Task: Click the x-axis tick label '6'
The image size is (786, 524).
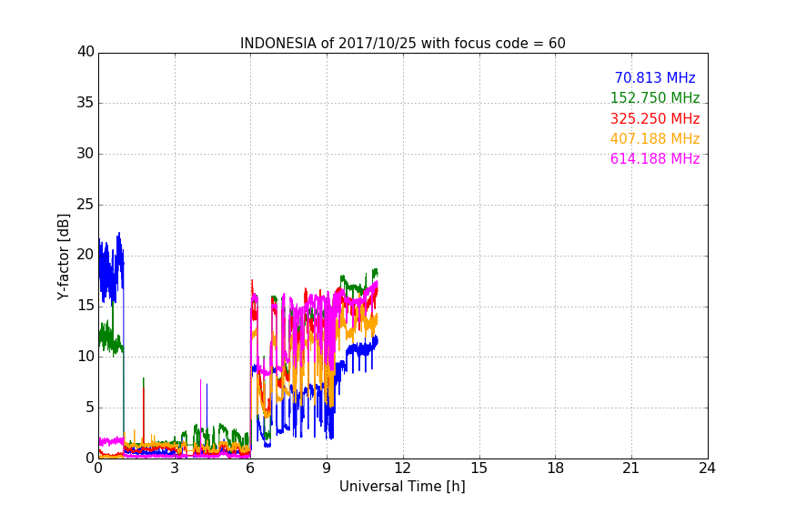Action: point(251,469)
